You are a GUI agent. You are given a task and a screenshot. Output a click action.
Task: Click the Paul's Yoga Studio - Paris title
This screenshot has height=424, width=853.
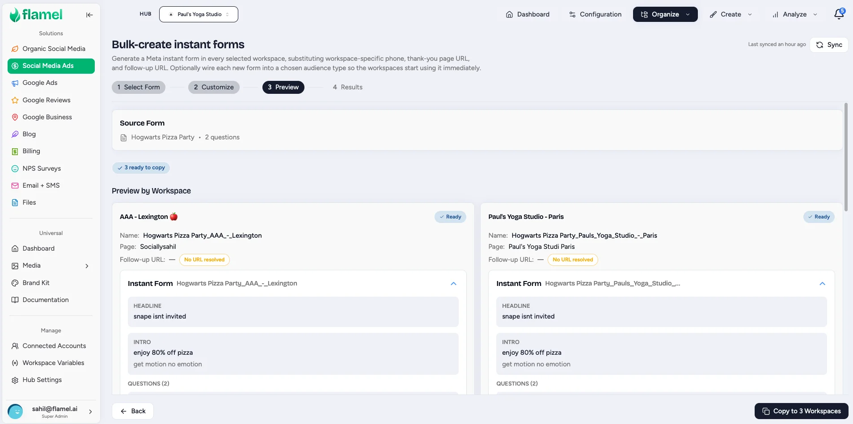pos(526,217)
